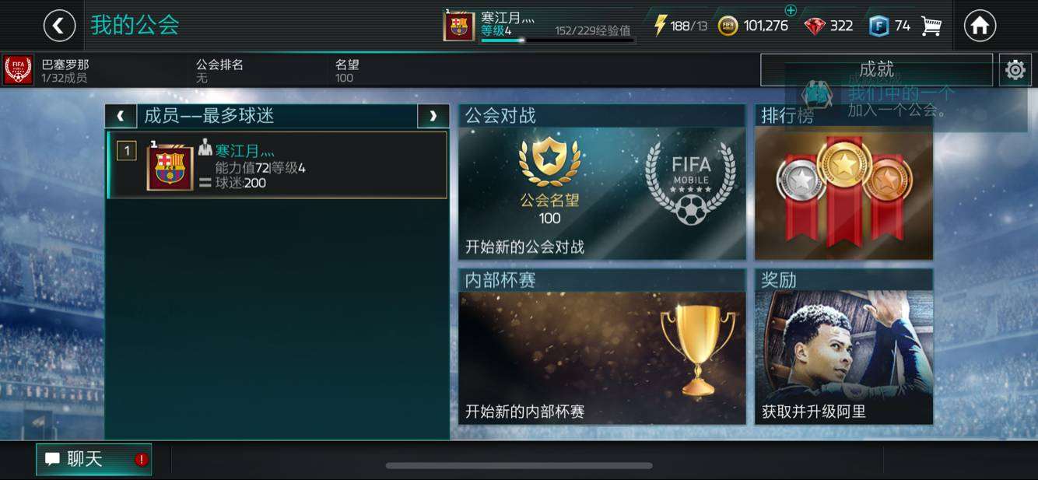Tap the experience progress bar

(x=557, y=40)
